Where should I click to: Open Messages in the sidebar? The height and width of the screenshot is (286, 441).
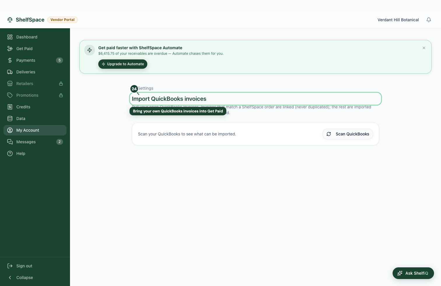[35, 142]
